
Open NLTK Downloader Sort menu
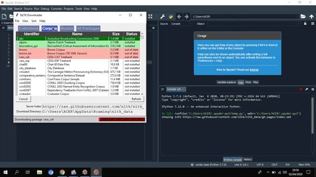click(x=34, y=21)
